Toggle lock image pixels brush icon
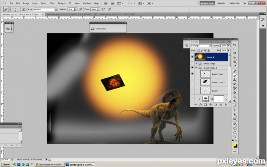 (x=202, y=50)
